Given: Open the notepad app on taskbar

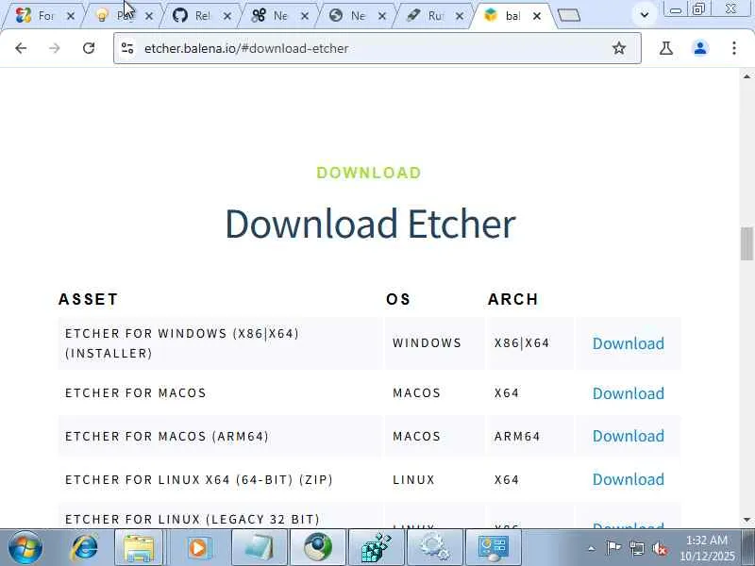Looking at the screenshot, I should [x=259, y=548].
